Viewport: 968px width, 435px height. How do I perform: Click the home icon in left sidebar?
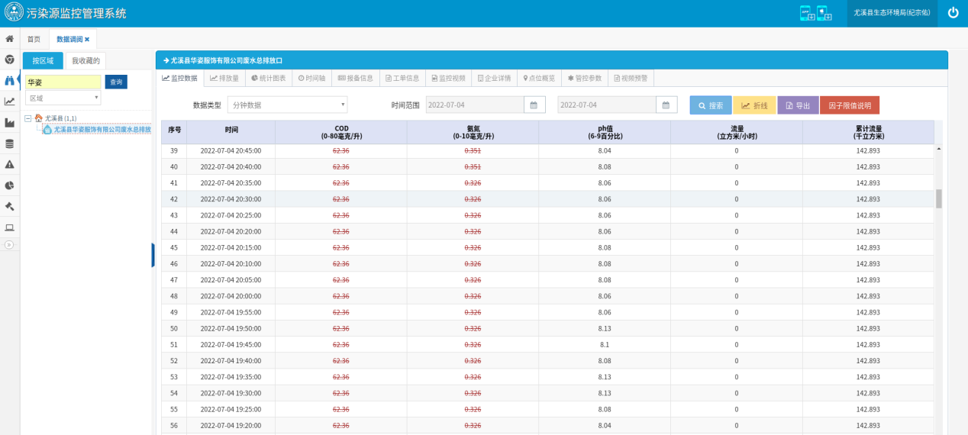click(x=9, y=39)
